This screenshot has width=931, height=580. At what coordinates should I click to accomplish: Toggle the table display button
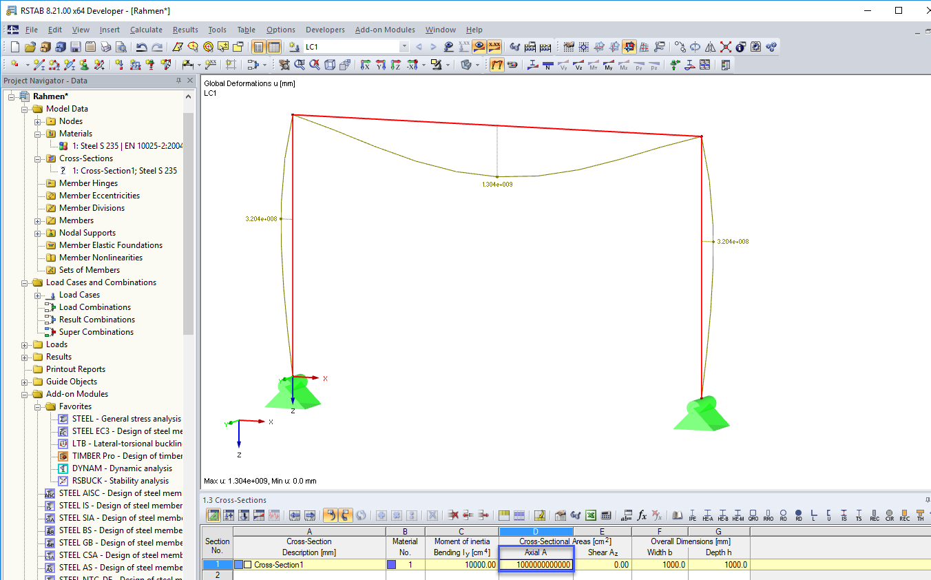tap(274, 47)
